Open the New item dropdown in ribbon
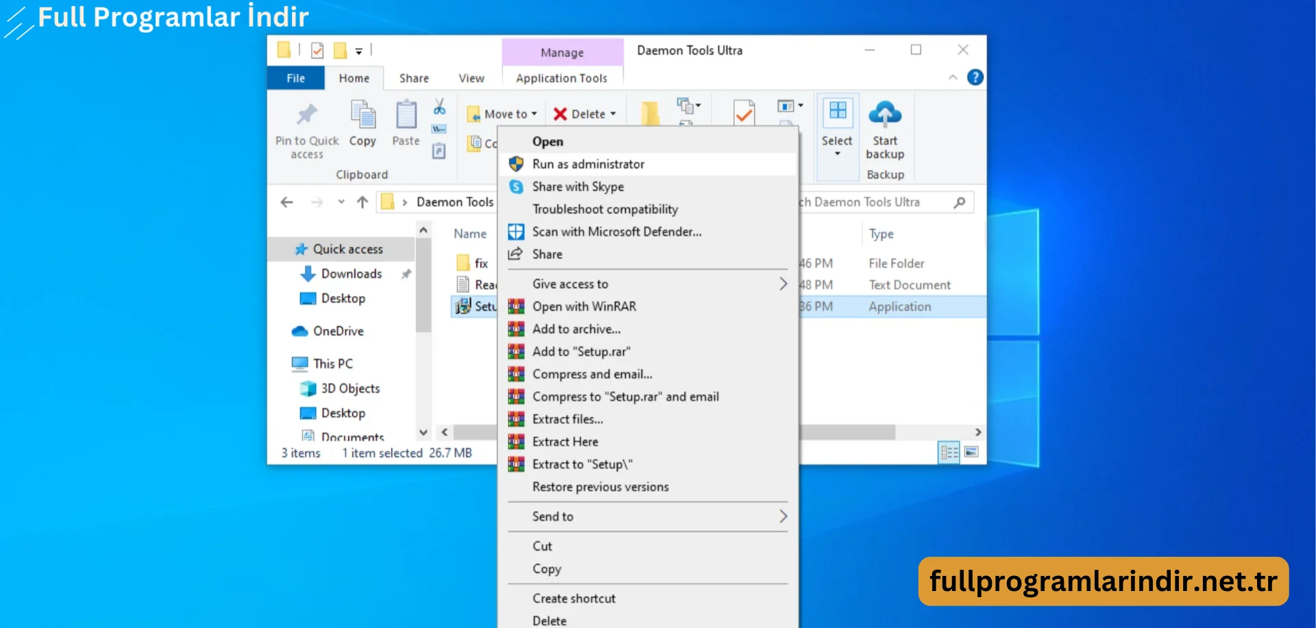The height and width of the screenshot is (628, 1316). click(688, 105)
